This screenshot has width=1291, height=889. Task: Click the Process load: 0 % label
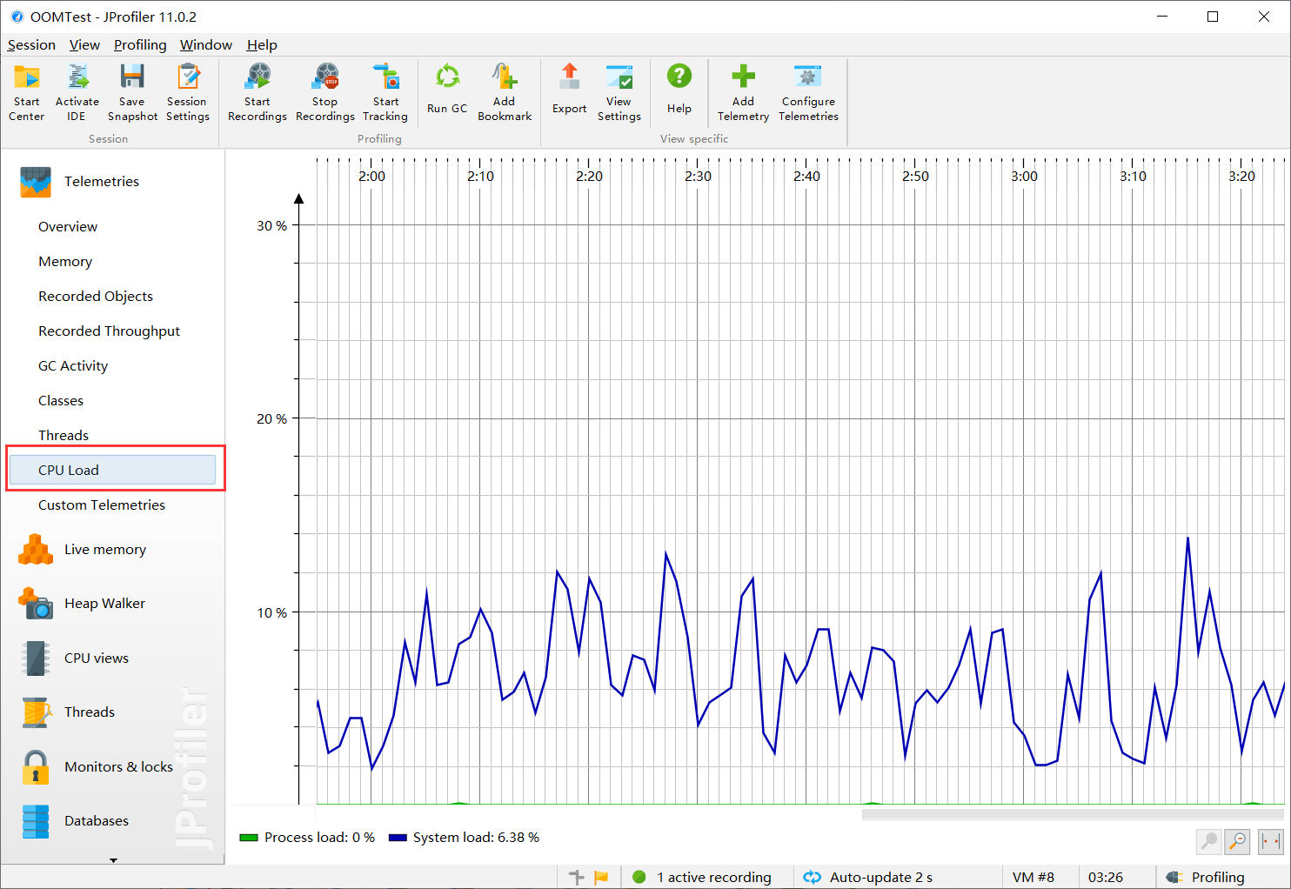319,838
